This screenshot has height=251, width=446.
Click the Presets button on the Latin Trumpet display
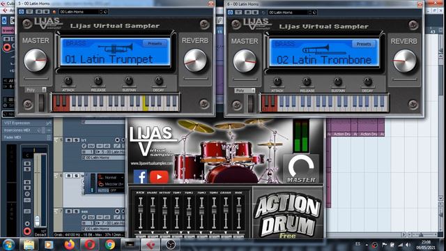click(155, 43)
